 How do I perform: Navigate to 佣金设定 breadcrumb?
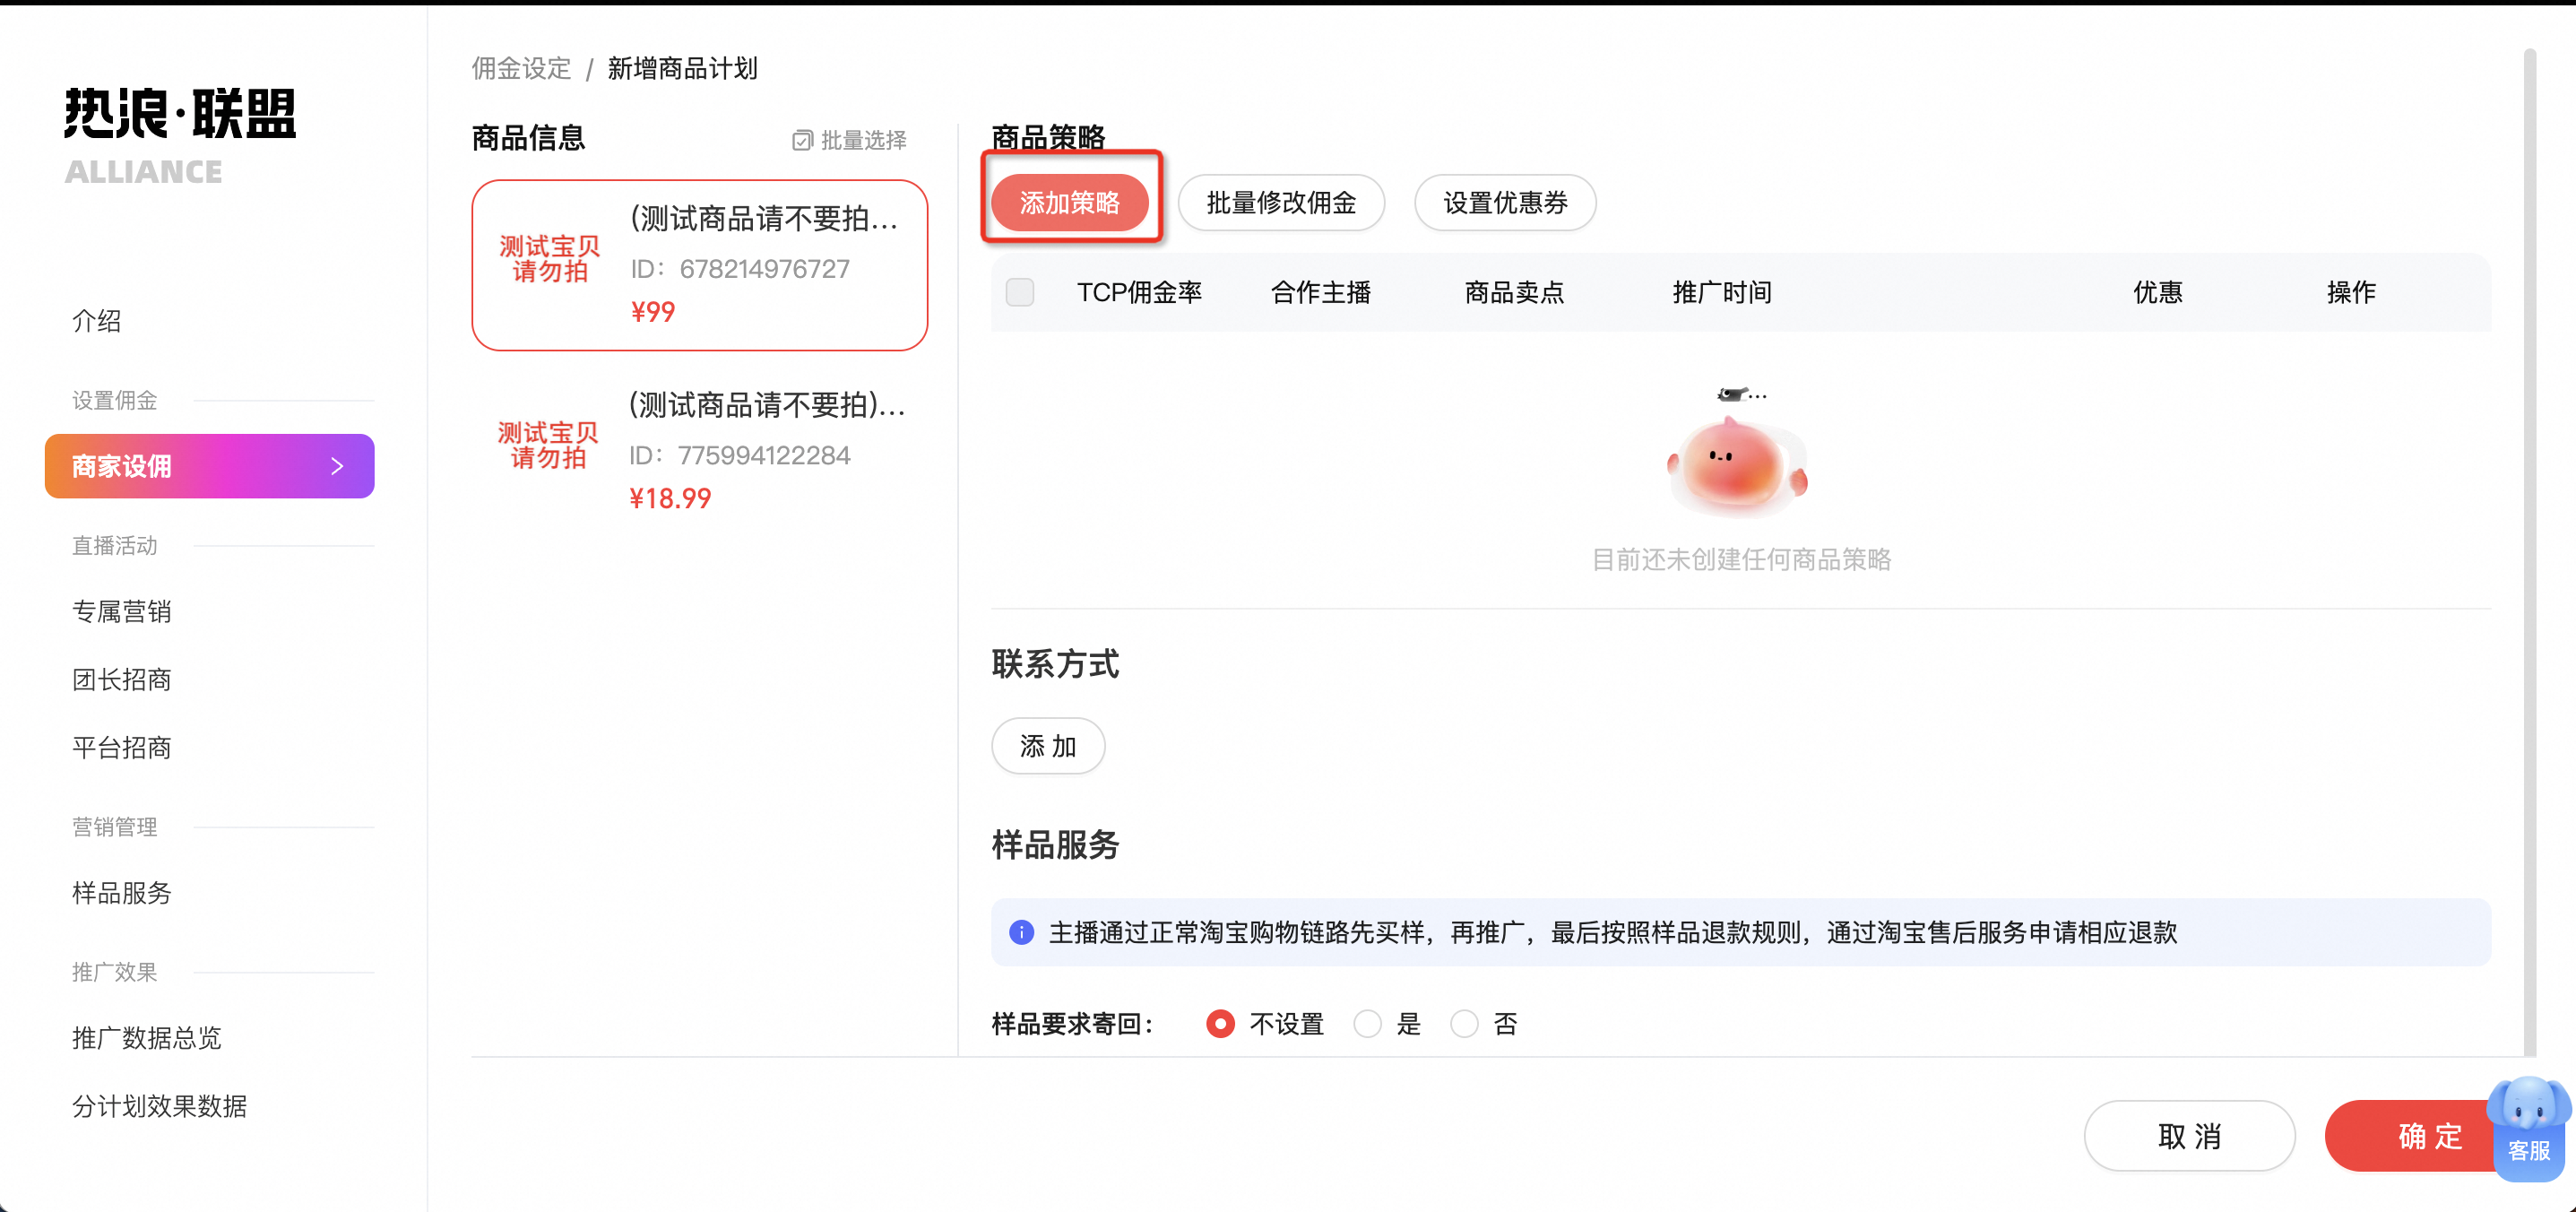pyautogui.click(x=522, y=68)
